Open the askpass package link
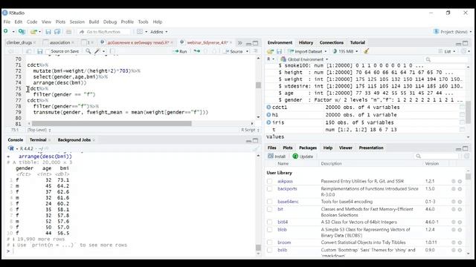Image resolution: width=476 pixels, height=267 pixels. (x=285, y=181)
